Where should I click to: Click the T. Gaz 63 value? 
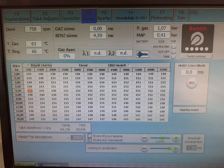coord(34,44)
